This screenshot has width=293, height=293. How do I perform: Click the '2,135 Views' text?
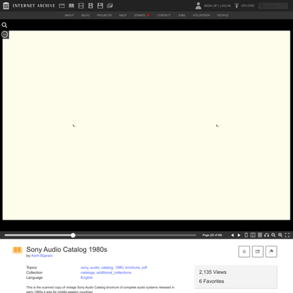[213, 272]
